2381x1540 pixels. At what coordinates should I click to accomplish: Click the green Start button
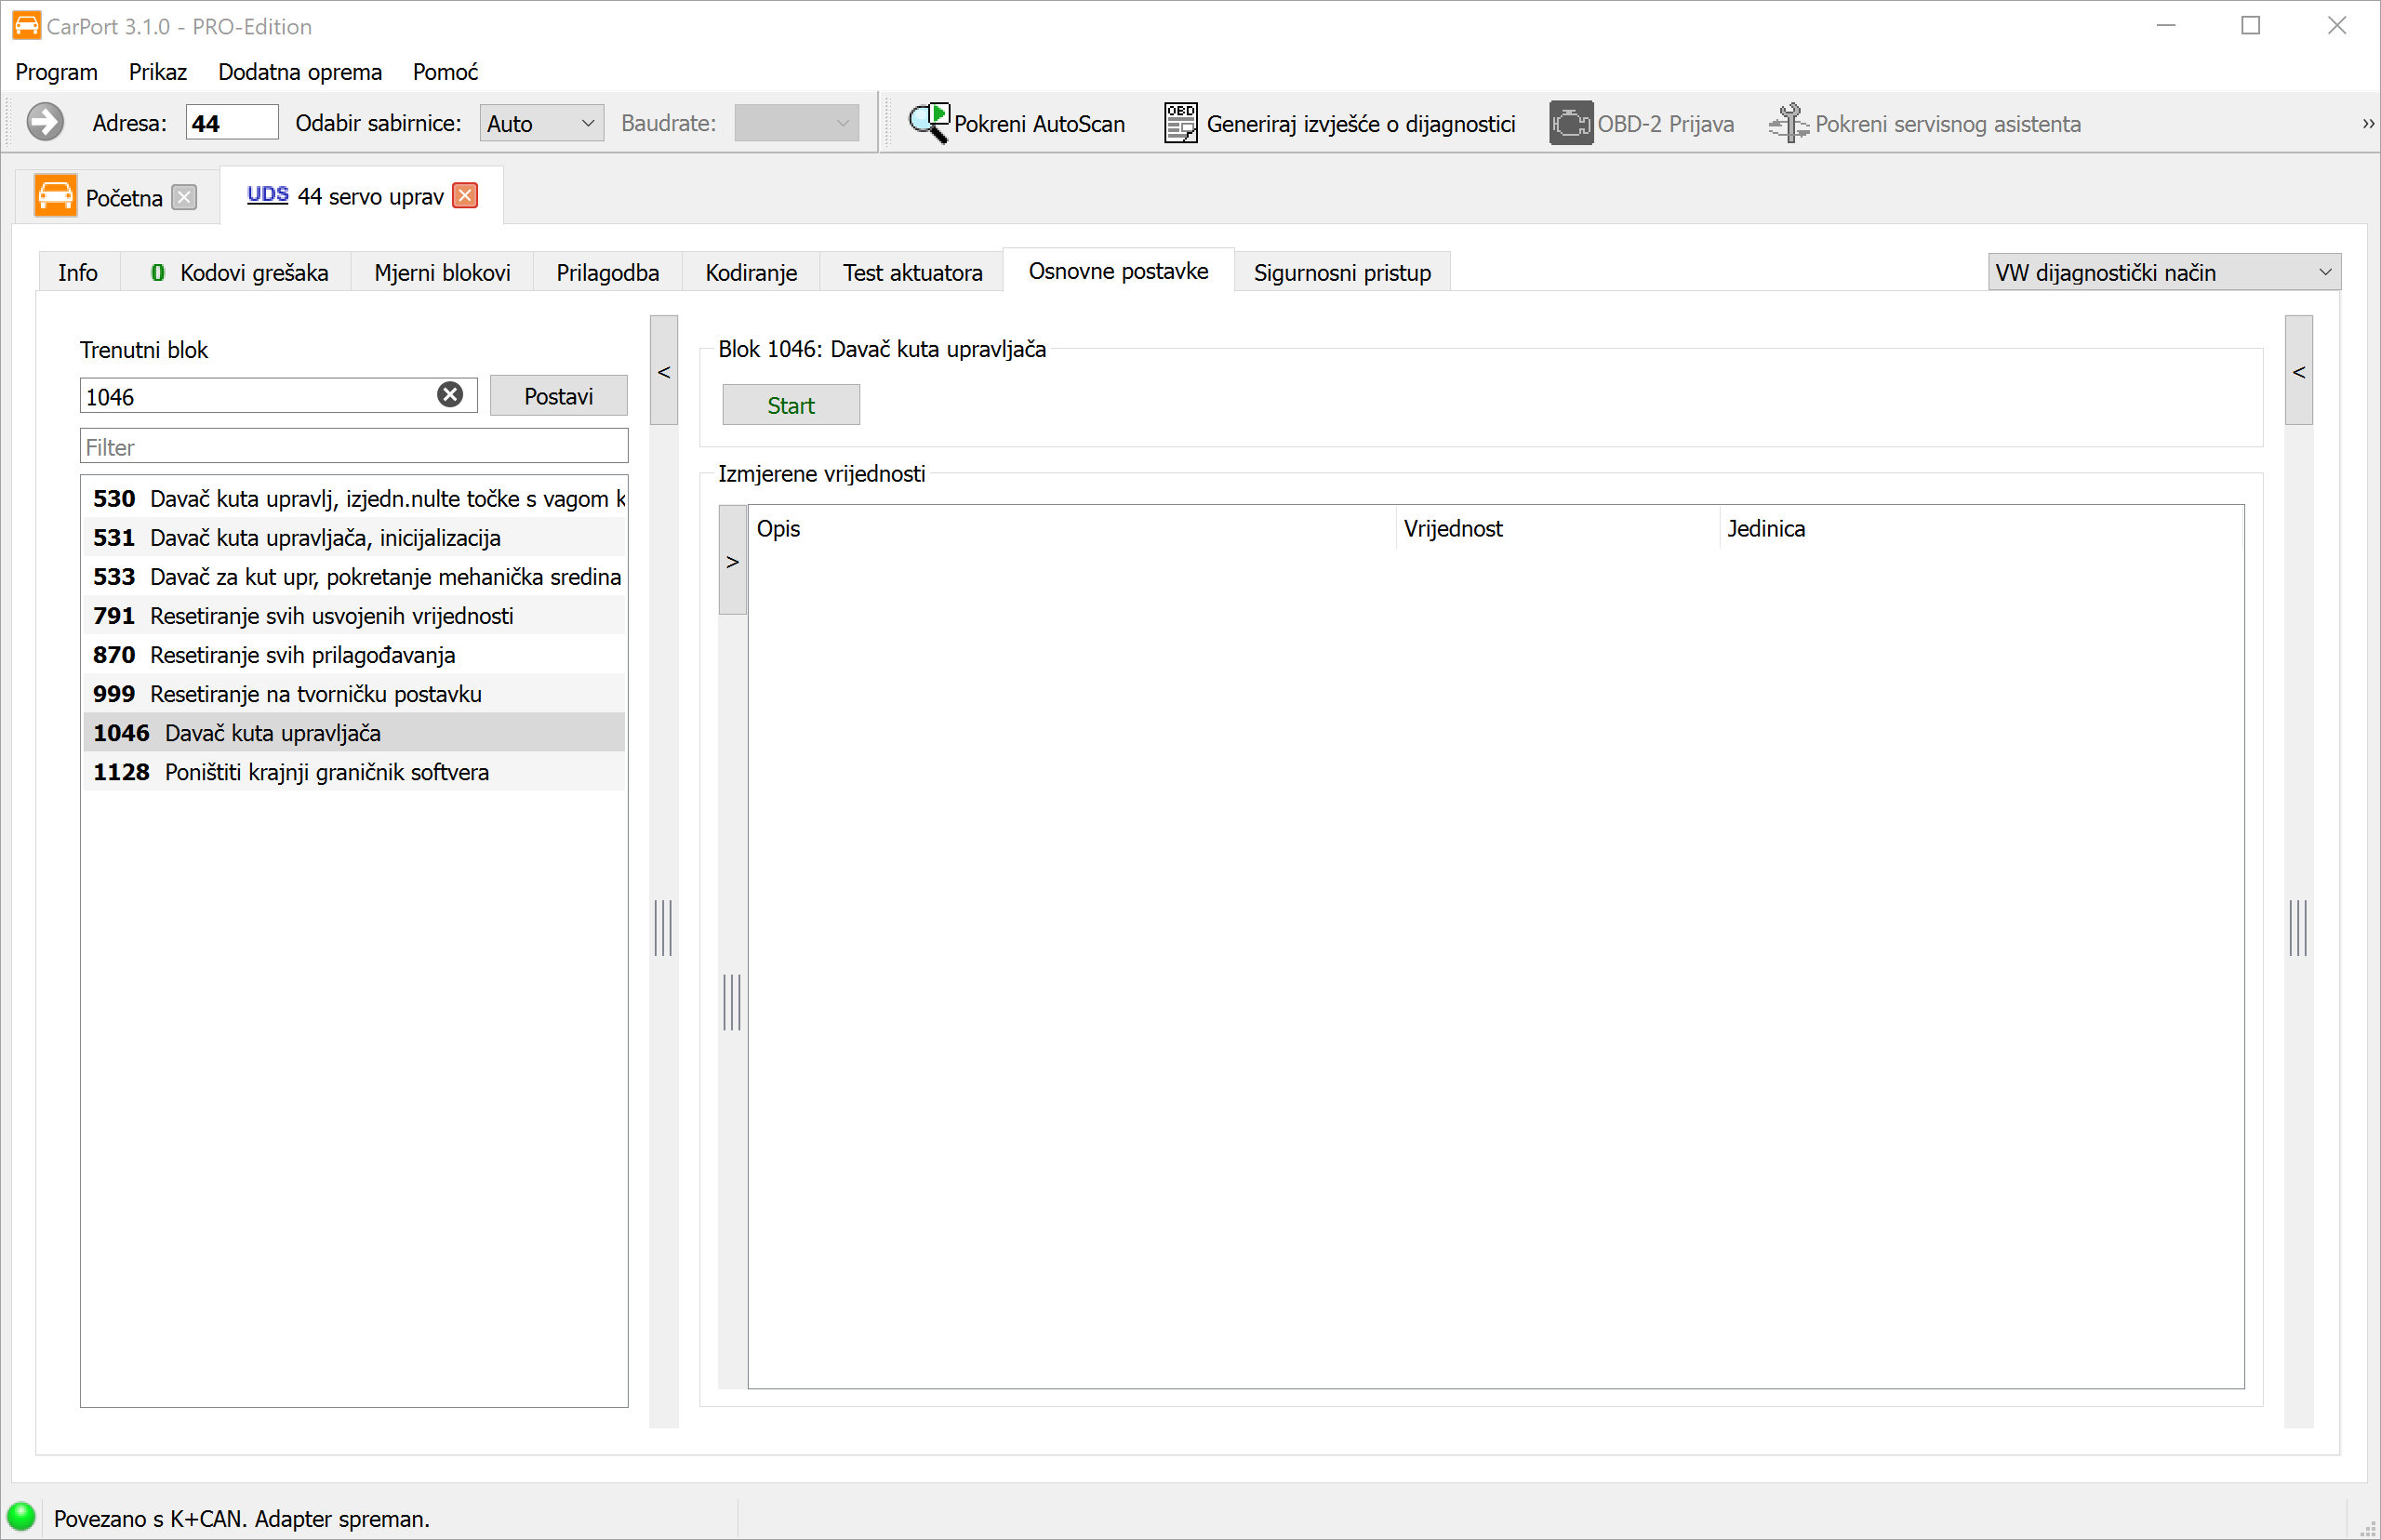790,405
